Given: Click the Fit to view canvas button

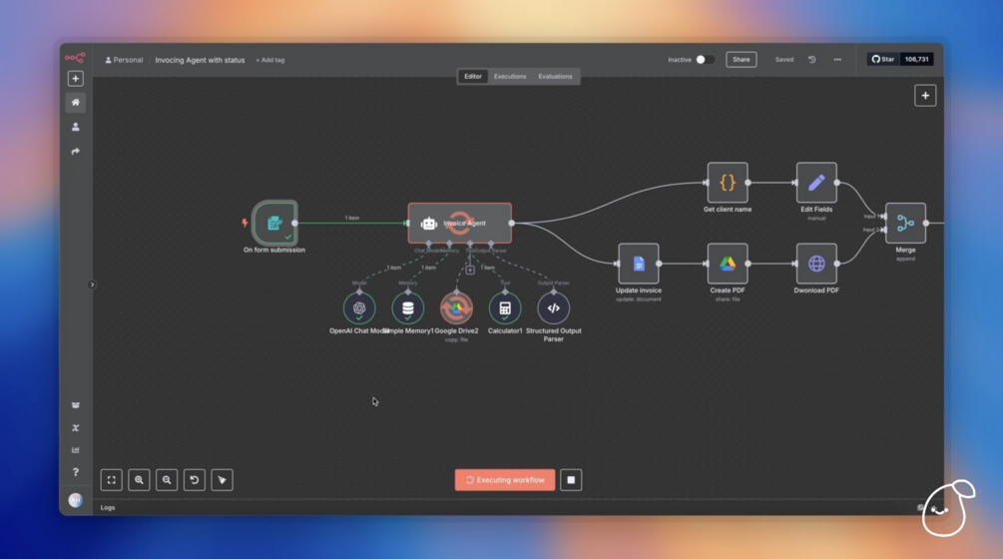Looking at the screenshot, I should tap(112, 480).
